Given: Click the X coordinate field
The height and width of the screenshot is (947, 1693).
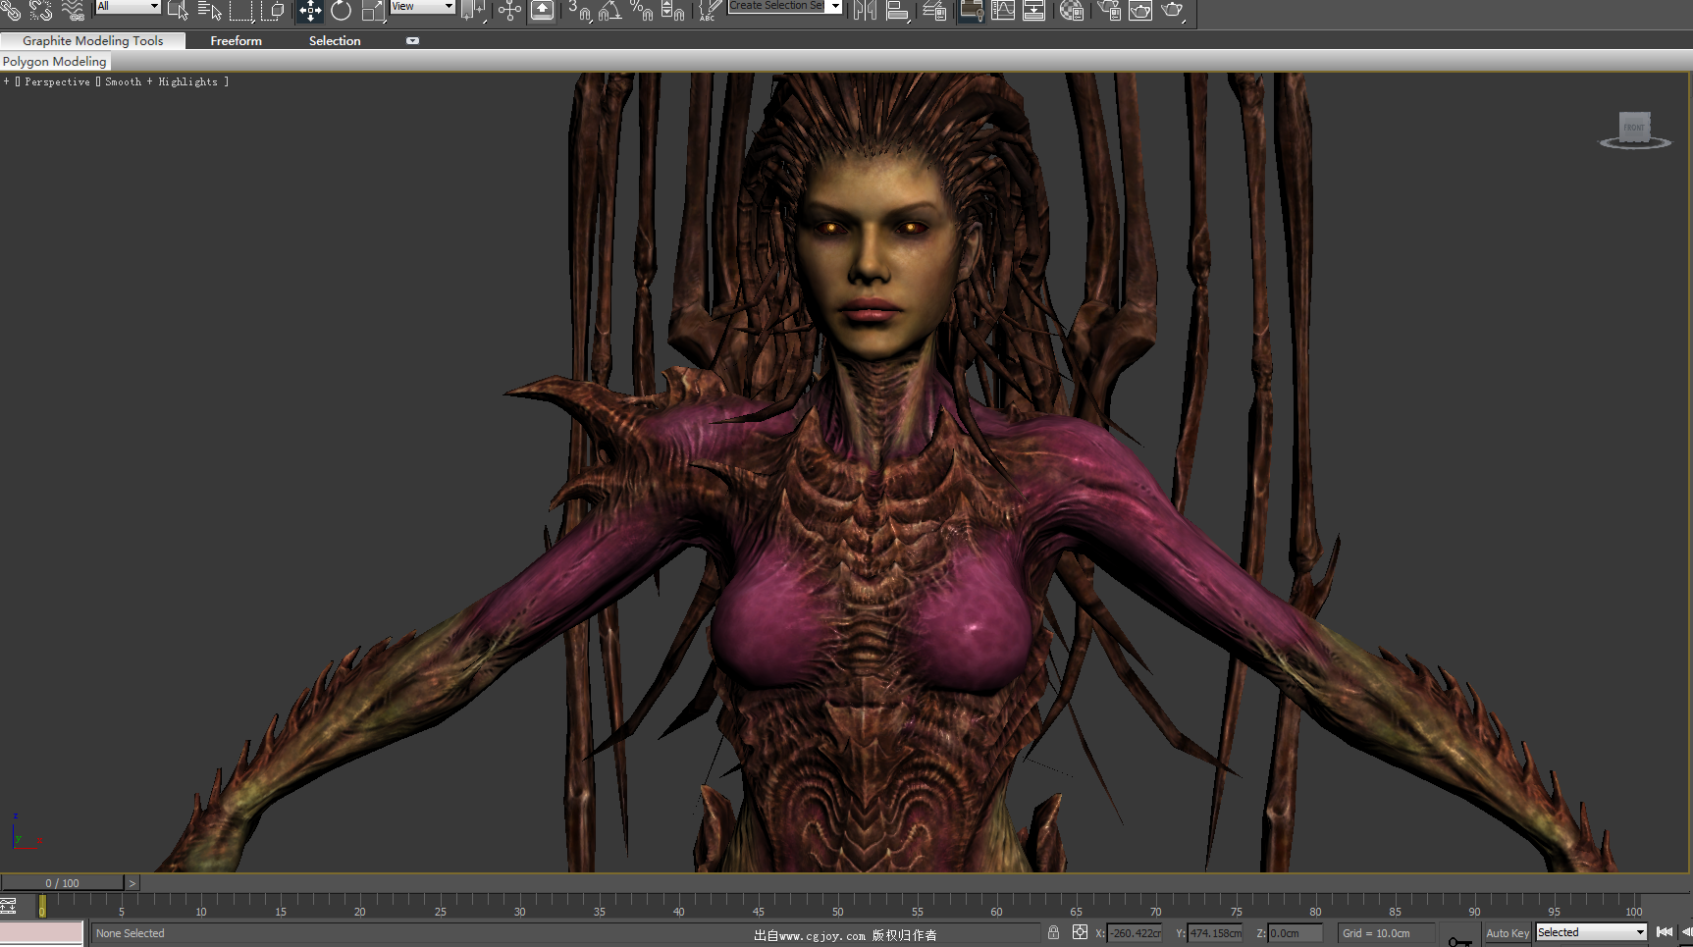Looking at the screenshot, I should (x=1135, y=933).
